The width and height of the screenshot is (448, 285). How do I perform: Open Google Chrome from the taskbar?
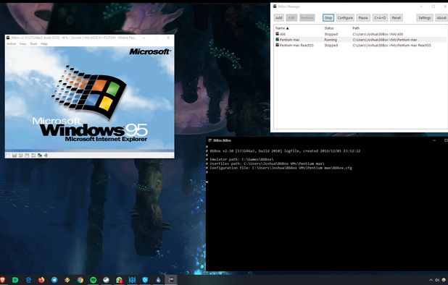[80, 280]
